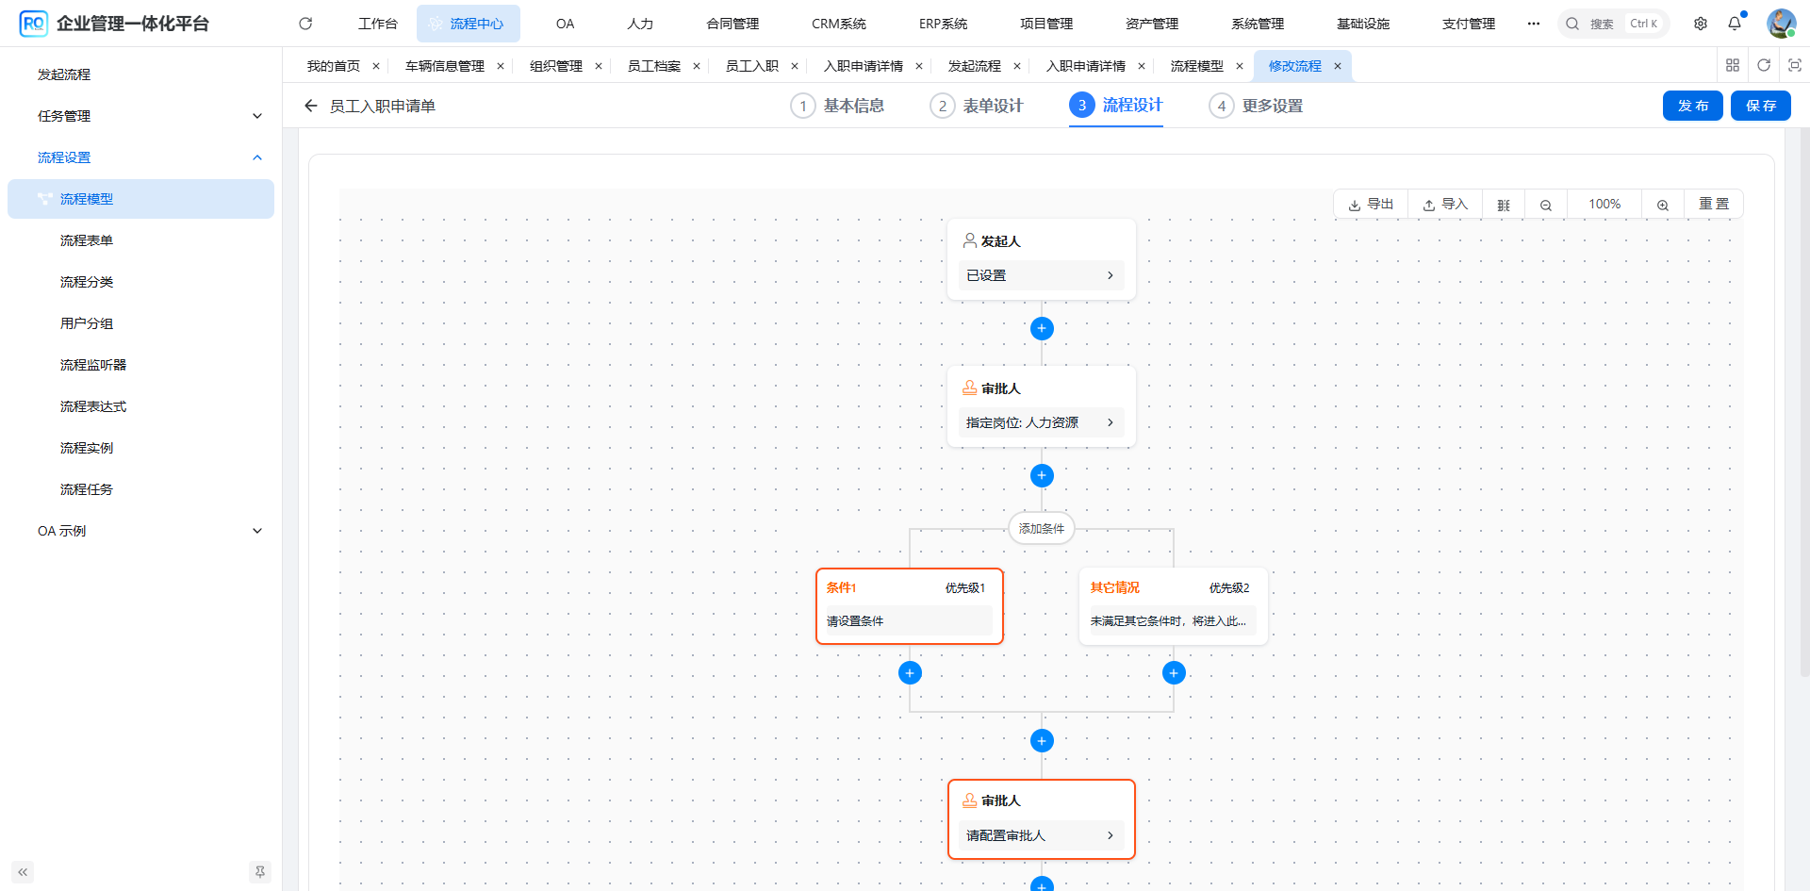The height and width of the screenshot is (891, 1810).
Task: Click the 添加条件 button
Action: coord(1042,529)
